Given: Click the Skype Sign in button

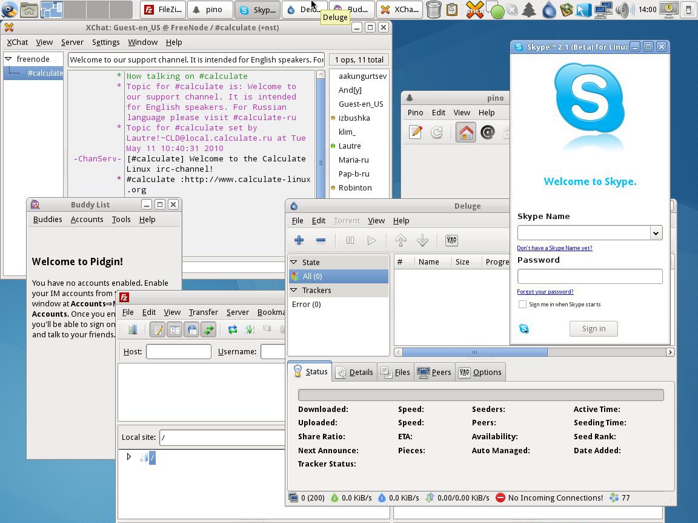Looking at the screenshot, I should [x=593, y=329].
